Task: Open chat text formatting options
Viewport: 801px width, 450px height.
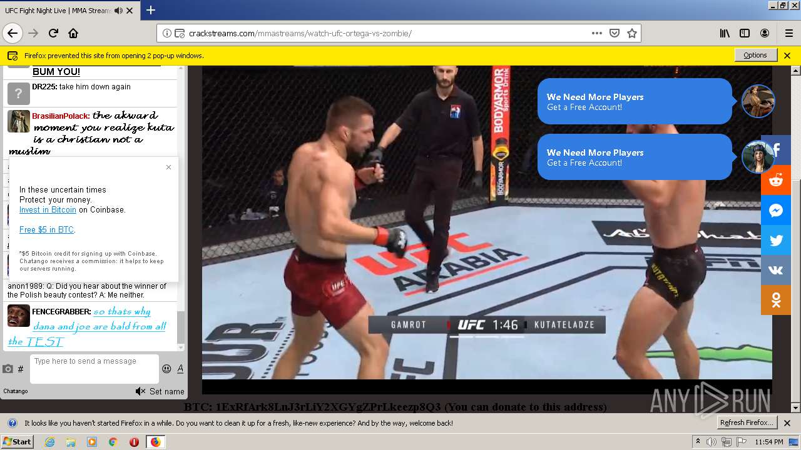Action: 180,369
